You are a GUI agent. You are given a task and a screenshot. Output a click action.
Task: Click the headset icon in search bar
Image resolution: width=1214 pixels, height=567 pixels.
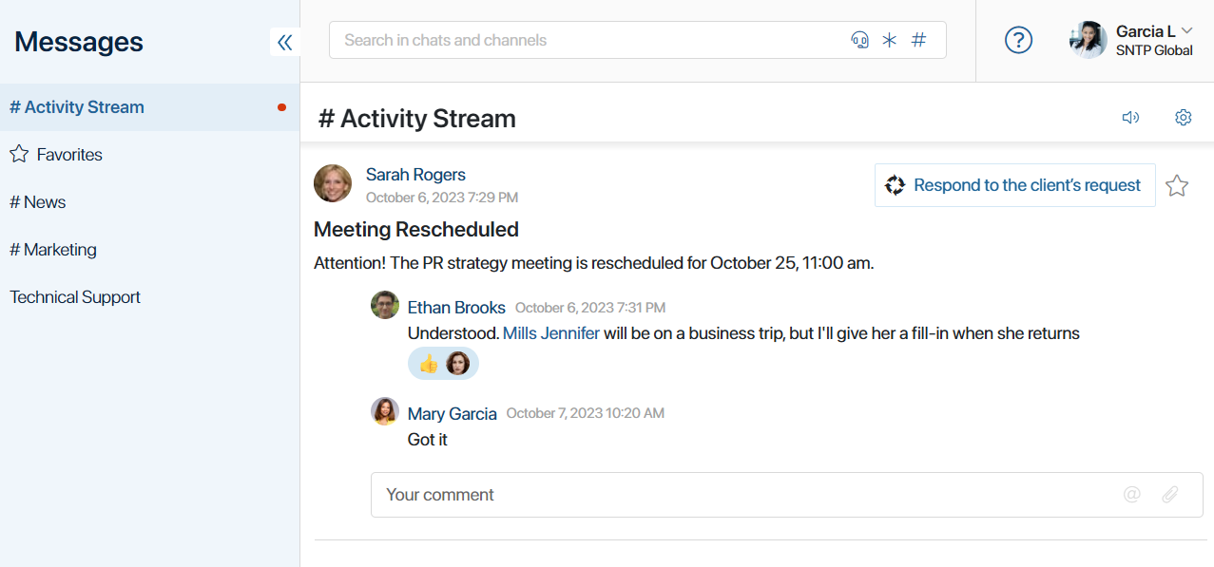(859, 40)
